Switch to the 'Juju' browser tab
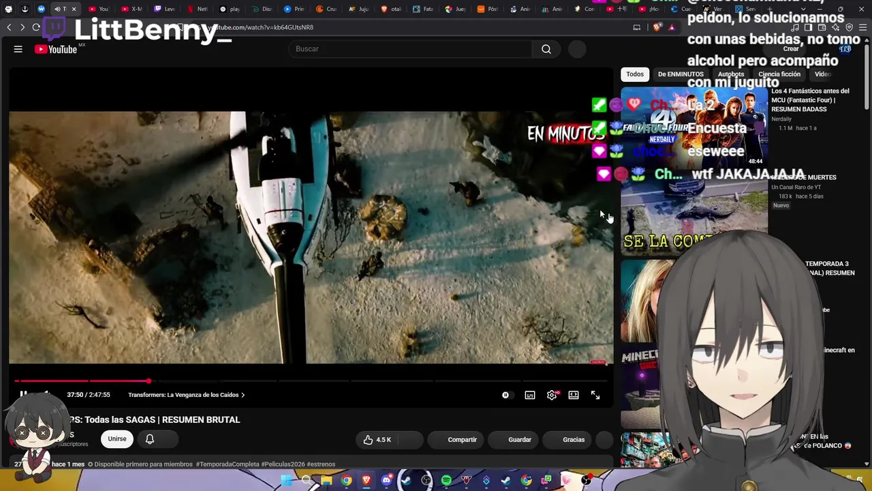 pos(358,9)
